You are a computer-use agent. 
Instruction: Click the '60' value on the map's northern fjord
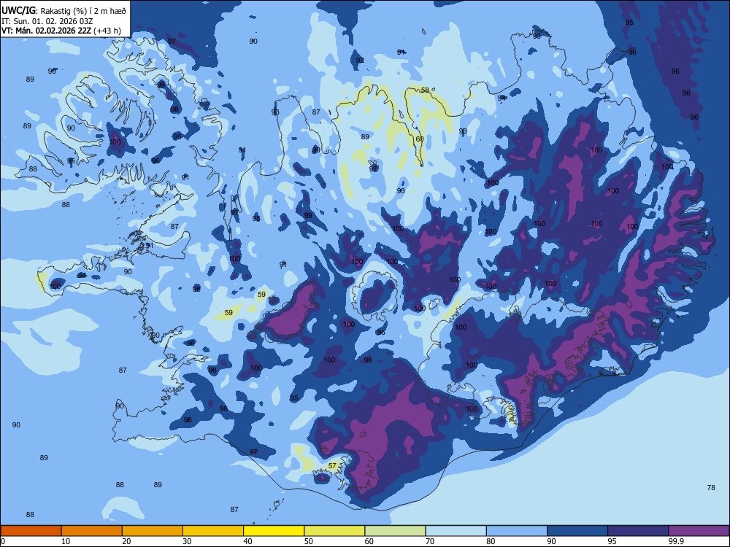click(x=420, y=139)
